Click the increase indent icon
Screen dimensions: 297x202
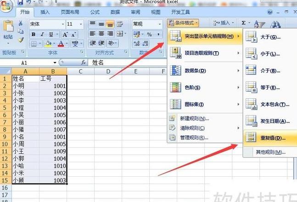coord(101,43)
